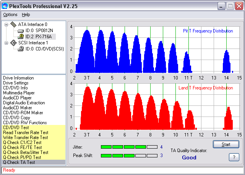Open CD/DVD-ROM Maker

point(23,113)
